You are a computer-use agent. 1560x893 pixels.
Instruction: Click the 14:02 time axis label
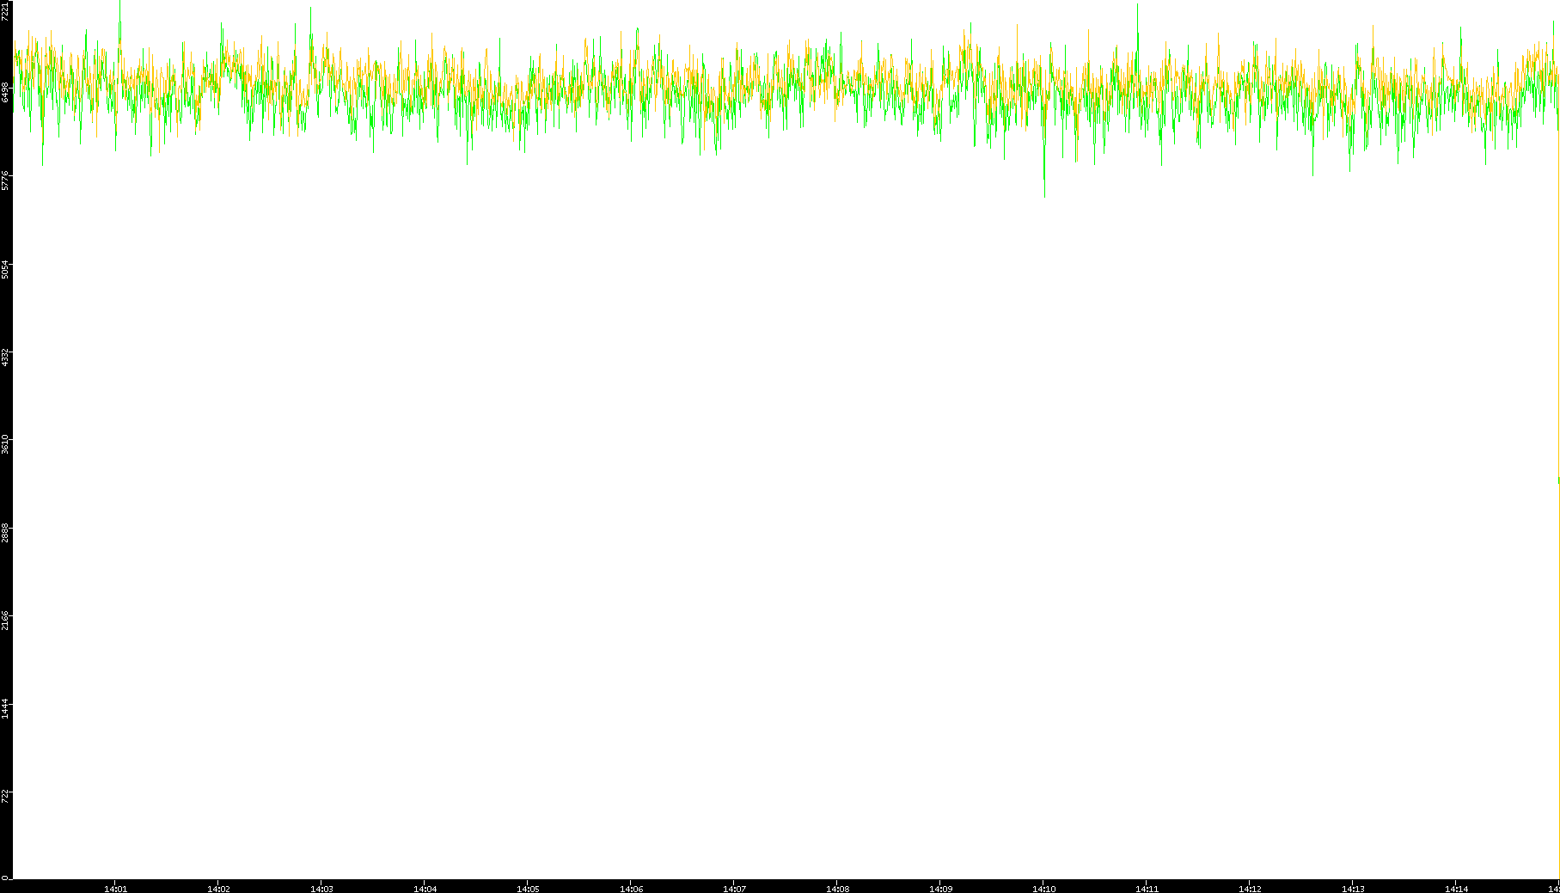(x=218, y=889)
